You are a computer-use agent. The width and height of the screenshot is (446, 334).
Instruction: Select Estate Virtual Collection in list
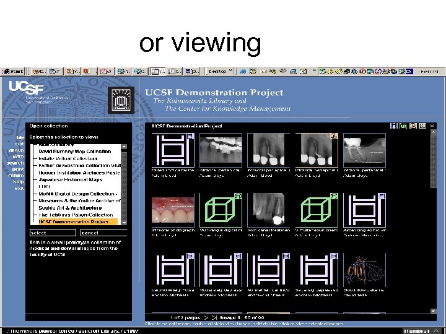click(68, 158)
